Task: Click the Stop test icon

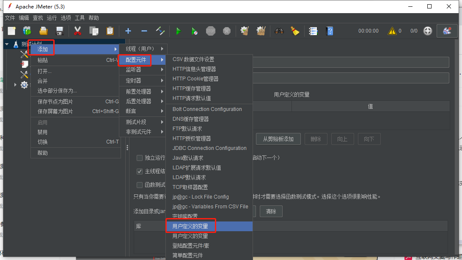Action: [x=210, y=30]
